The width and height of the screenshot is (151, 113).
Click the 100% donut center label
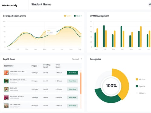click(x=111, y=86)
